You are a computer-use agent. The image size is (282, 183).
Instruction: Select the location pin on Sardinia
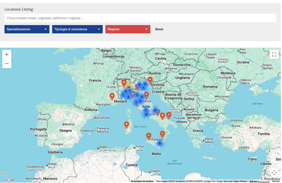[126, 125]
